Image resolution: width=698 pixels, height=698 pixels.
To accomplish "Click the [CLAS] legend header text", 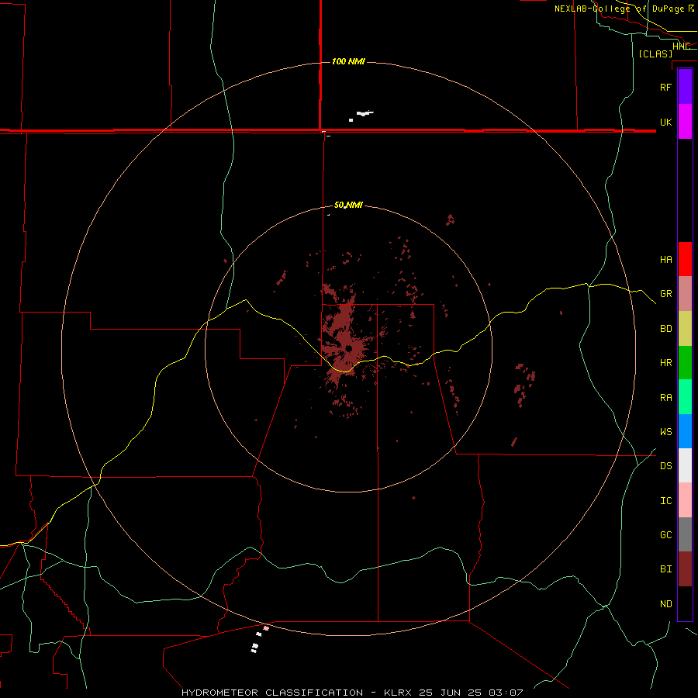I will 655,54.
